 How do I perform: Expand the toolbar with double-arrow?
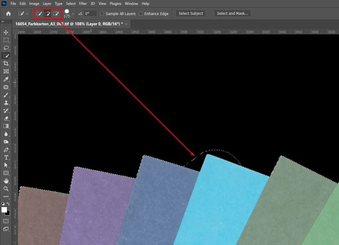(3, 22)
